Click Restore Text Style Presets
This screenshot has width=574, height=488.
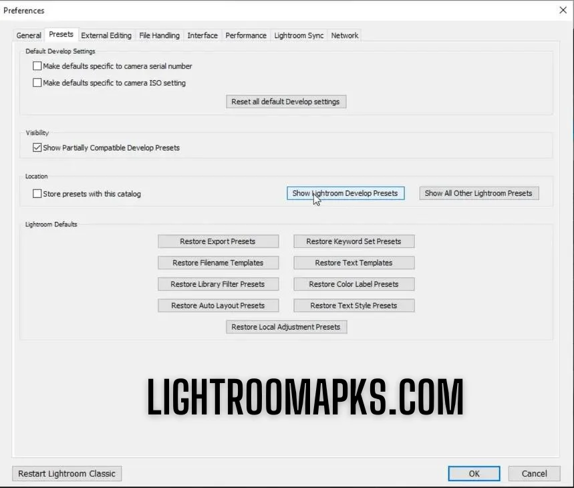pyautogui.click(x=354, y=306)
